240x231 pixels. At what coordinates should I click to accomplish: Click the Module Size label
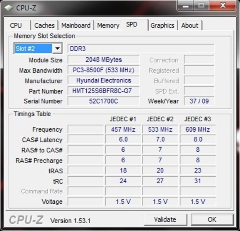45,60
